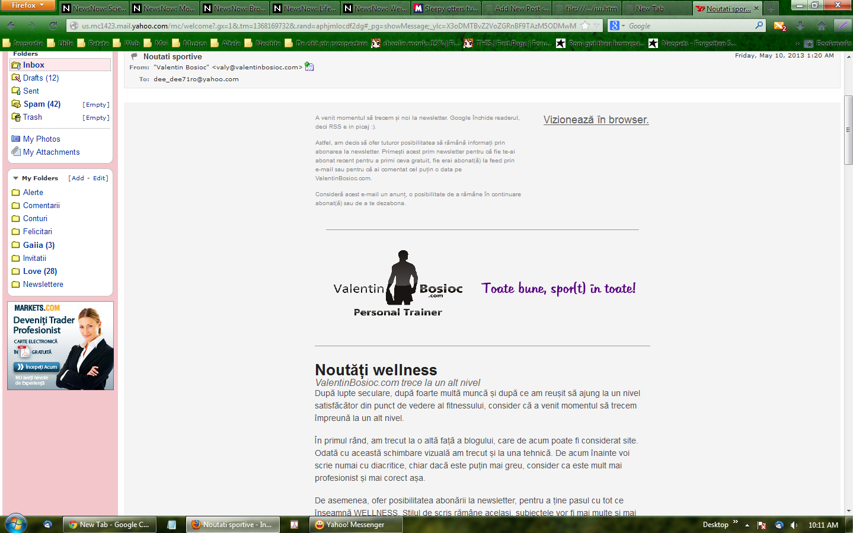853x533 pixels.
Task: Click the Valentin Bosioc Personal Trainer logo
Action: click(398, 283)
